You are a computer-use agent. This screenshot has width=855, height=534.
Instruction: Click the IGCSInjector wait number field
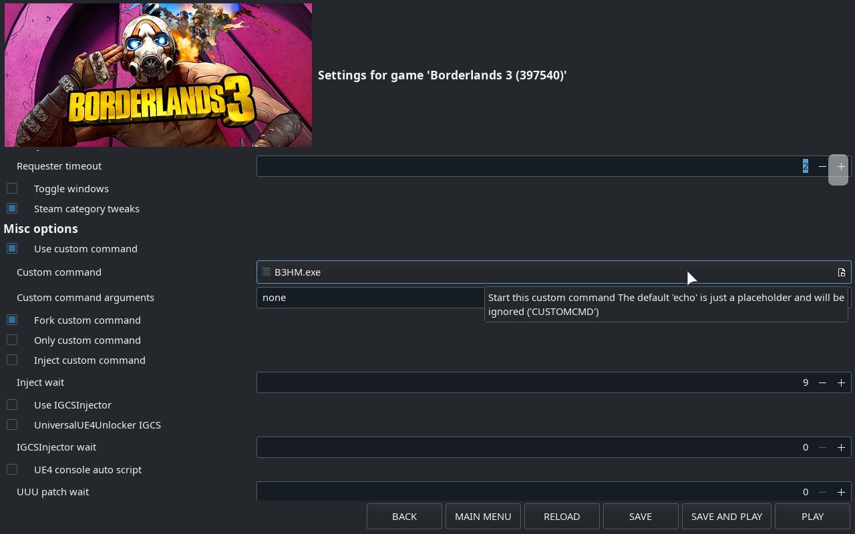(x=554, y=447)
